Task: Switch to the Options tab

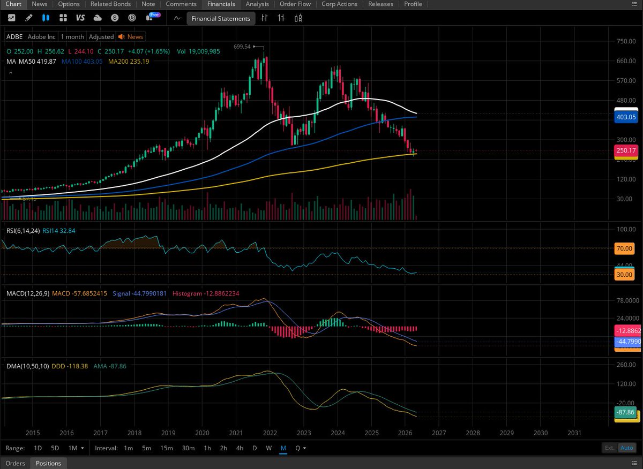Action: [x=69, y=4]
